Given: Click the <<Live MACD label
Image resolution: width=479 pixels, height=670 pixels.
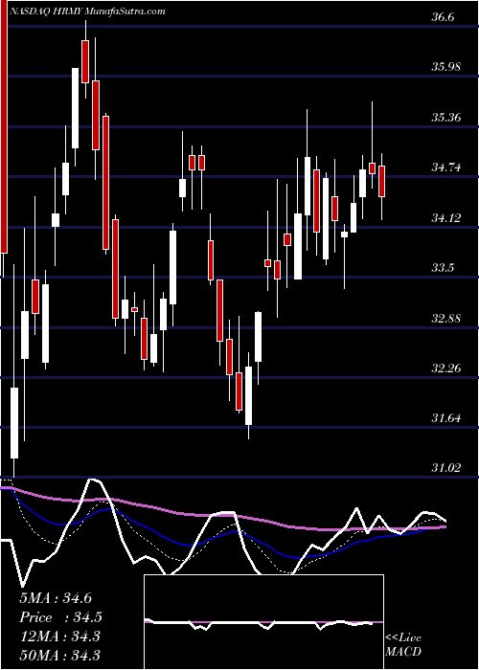Looking at the screenshot, I should (x=403, y=645).
